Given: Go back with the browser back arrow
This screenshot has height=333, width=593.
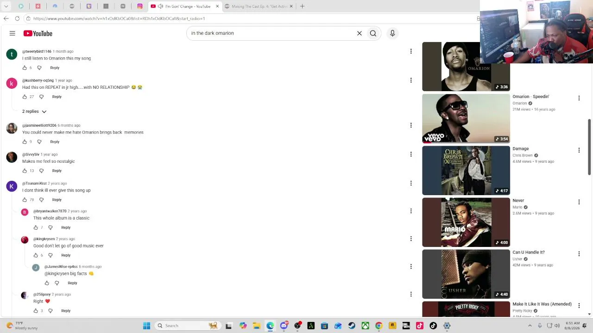Looking at the screenshot, I should 6,18.
